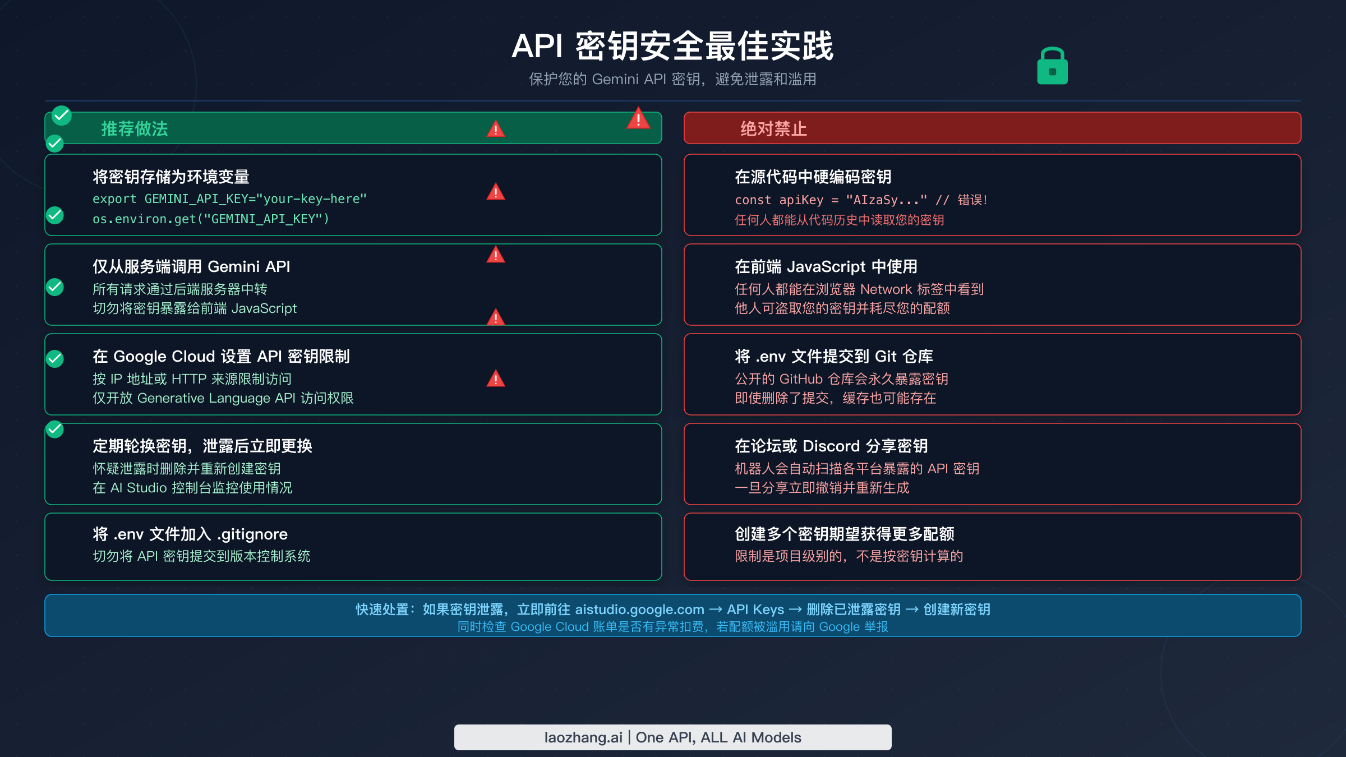The width and height of the screenshot is (1346, 757).
Task: Click the 在论坛或 Discord 分享密钥 card
Action: (992, 464)
